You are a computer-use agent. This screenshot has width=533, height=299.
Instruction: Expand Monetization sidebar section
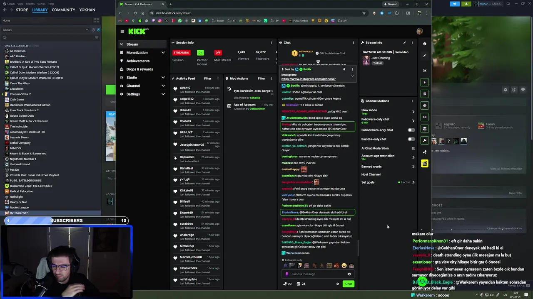coord(163,53)
